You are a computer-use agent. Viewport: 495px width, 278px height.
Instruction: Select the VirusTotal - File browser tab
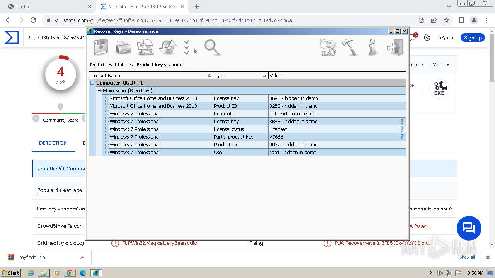point(142,7)
